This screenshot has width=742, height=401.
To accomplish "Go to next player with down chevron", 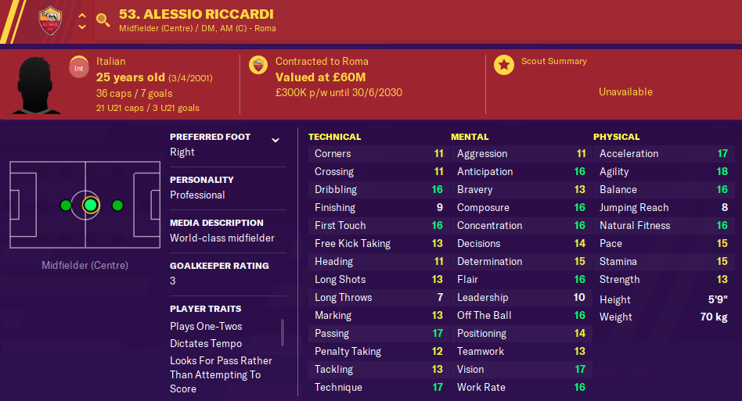I will coord(82,27).
